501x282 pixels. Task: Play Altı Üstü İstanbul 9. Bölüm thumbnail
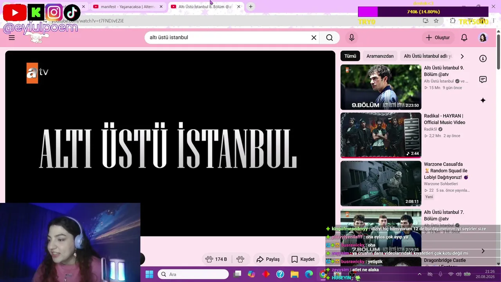pos(381,87)
